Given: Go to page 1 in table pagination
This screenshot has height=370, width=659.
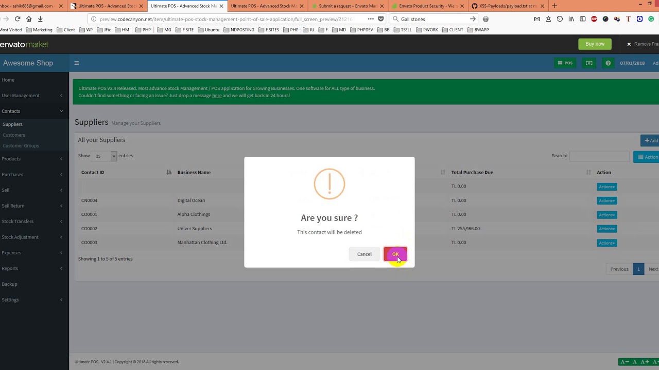Looking at the screenshot, I should pos(638,269).
